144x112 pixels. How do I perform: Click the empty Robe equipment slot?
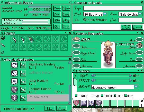[x=76, y=59]
